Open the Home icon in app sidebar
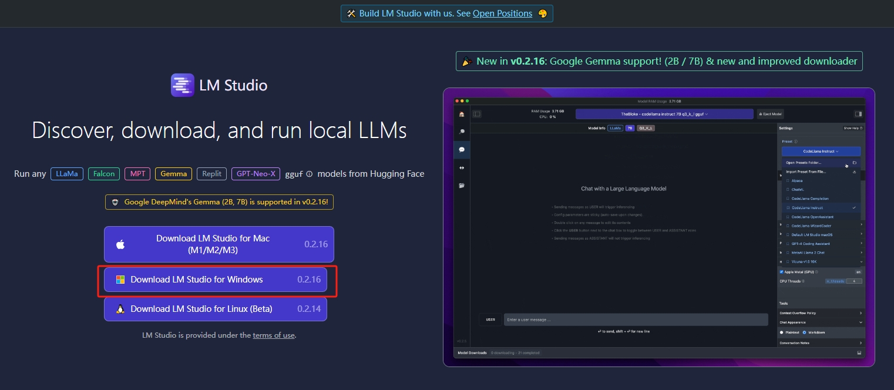The image size is (894, 390). [462, 114]
